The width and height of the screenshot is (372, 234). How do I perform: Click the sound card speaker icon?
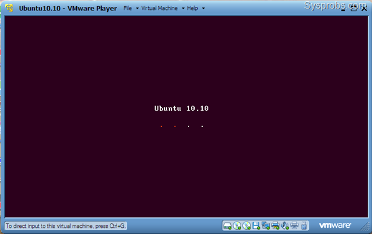click(285, 225)
